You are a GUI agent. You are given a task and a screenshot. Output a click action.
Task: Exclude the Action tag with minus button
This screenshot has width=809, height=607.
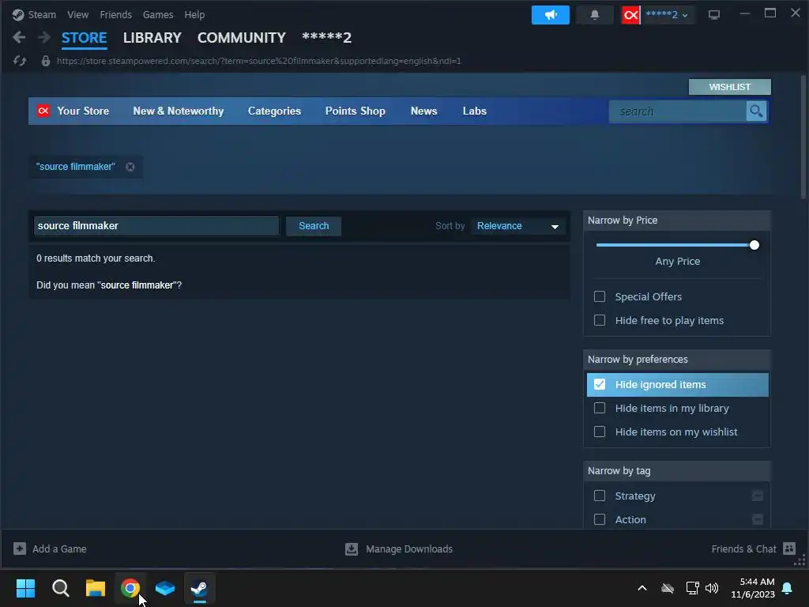click(758, 520)
